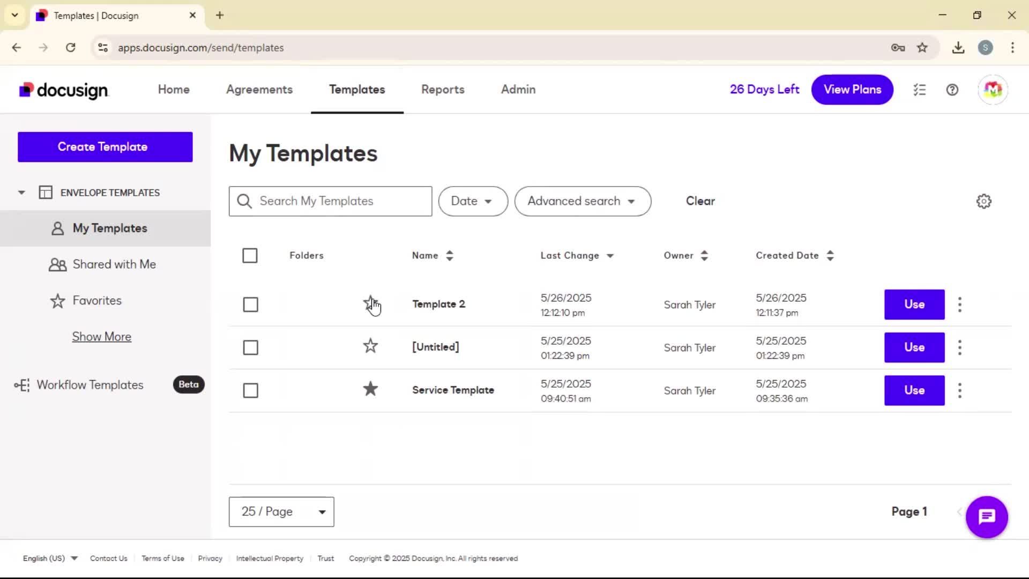Open the 25 / Page dropdown
Viewport: 1029px width, 579px height.
[281, 512]
